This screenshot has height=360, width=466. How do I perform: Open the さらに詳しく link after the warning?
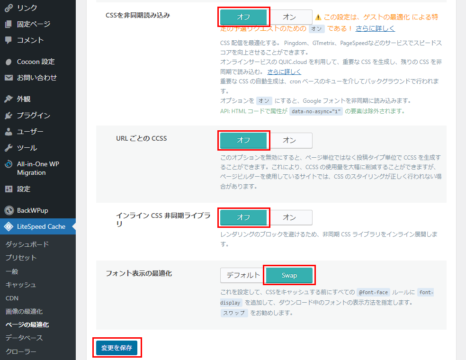tap(375, 28)
